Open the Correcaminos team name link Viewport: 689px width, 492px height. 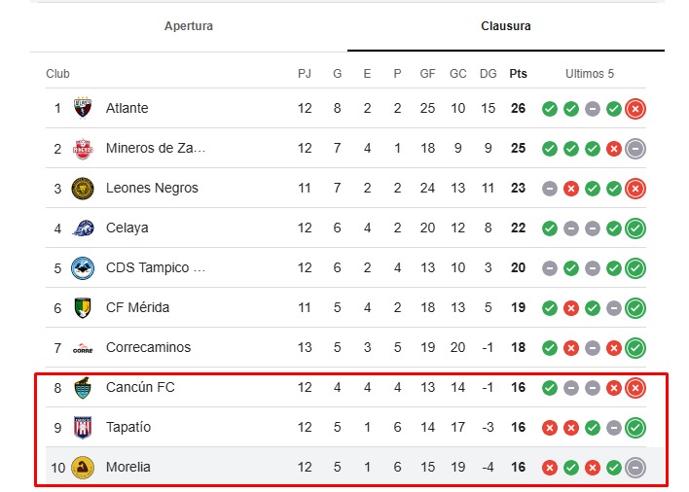pos(148,347)
